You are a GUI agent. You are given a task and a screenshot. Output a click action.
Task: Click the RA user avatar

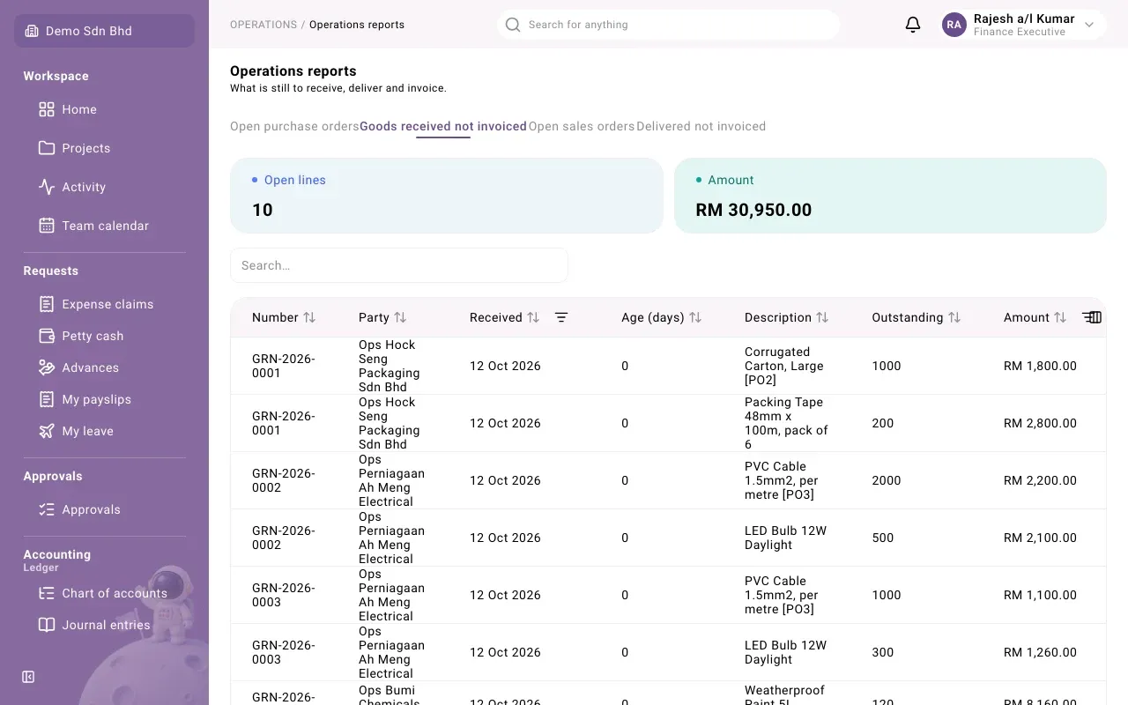click(954, 25)
